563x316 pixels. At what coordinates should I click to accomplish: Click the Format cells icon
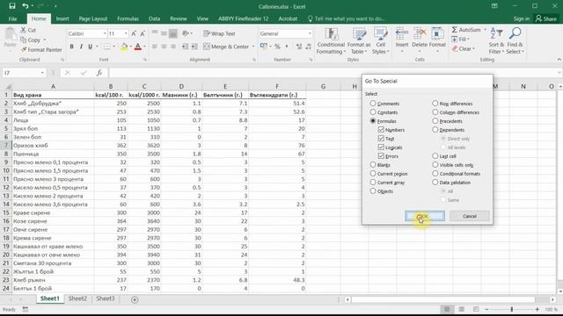437,33
